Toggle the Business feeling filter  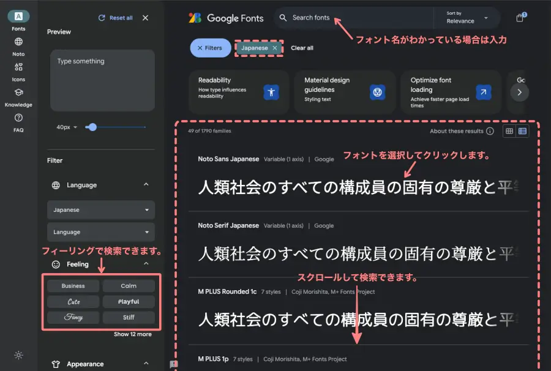[73, 285]
